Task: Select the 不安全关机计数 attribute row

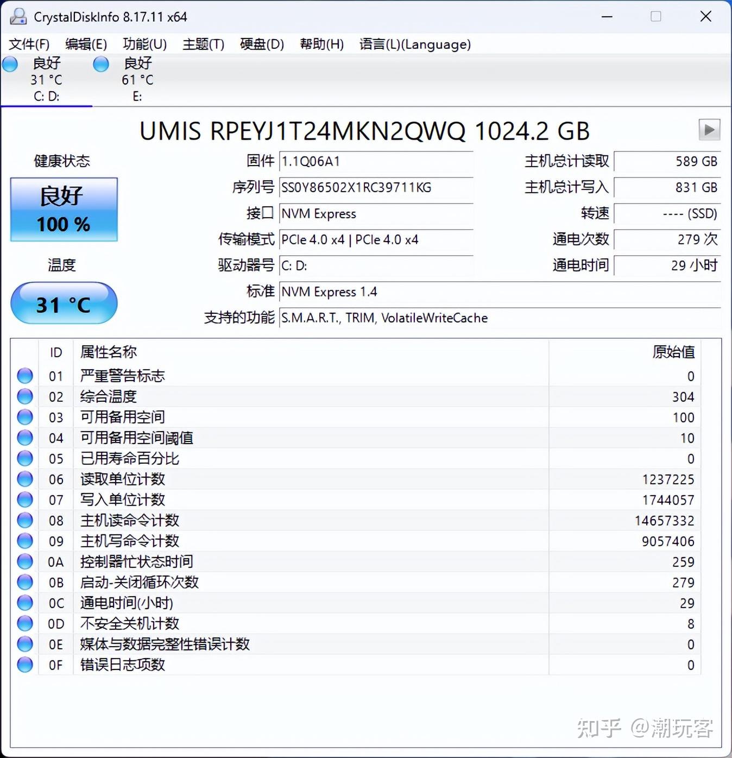Action: tap(356, 623)
